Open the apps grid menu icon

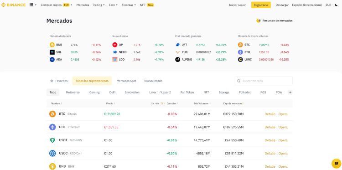tap(31, 5)
